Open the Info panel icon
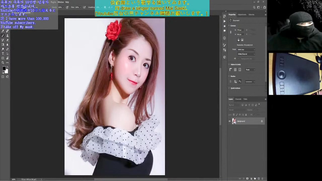 224,38
